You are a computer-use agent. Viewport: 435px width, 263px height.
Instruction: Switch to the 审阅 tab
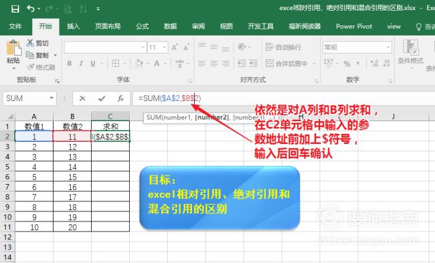(x=198, y=26)
